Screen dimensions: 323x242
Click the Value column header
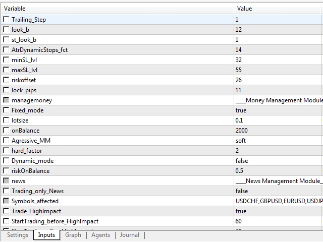point(278,9)
